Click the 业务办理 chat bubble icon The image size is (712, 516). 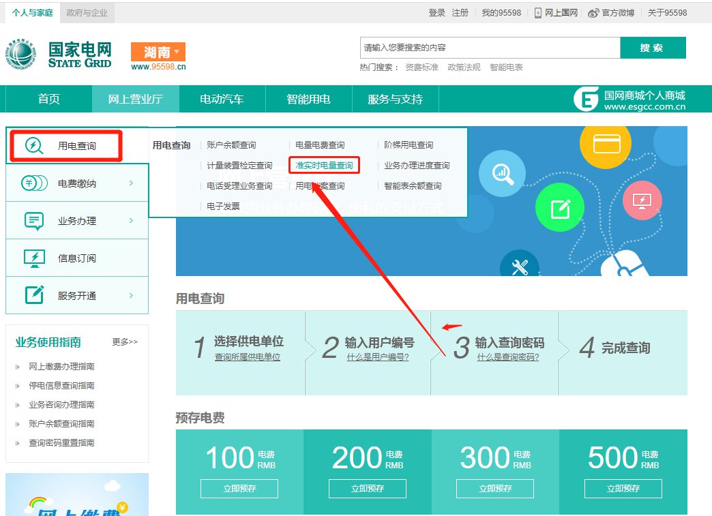pos(34,220)
